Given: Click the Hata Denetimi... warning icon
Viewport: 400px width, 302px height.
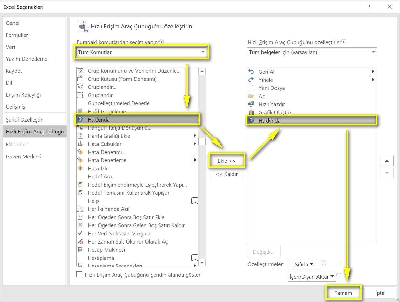Looking at the screenshot, I should (80, 152).
